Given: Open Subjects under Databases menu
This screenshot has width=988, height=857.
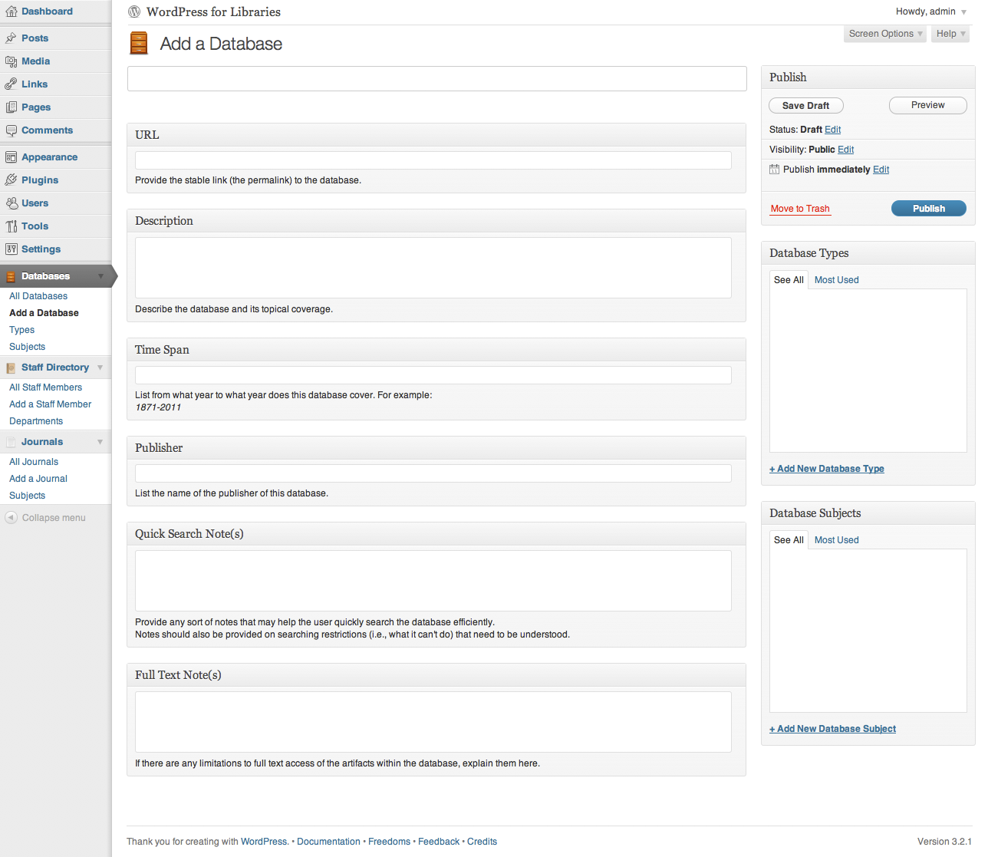Looking at the screenshot, I should pyautogui.click(x=28, y=347).
